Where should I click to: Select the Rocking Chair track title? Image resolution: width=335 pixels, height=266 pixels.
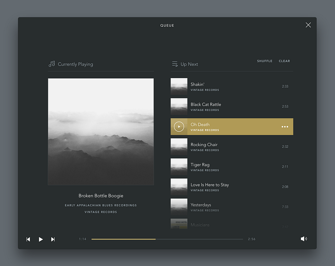coord(204,145)
